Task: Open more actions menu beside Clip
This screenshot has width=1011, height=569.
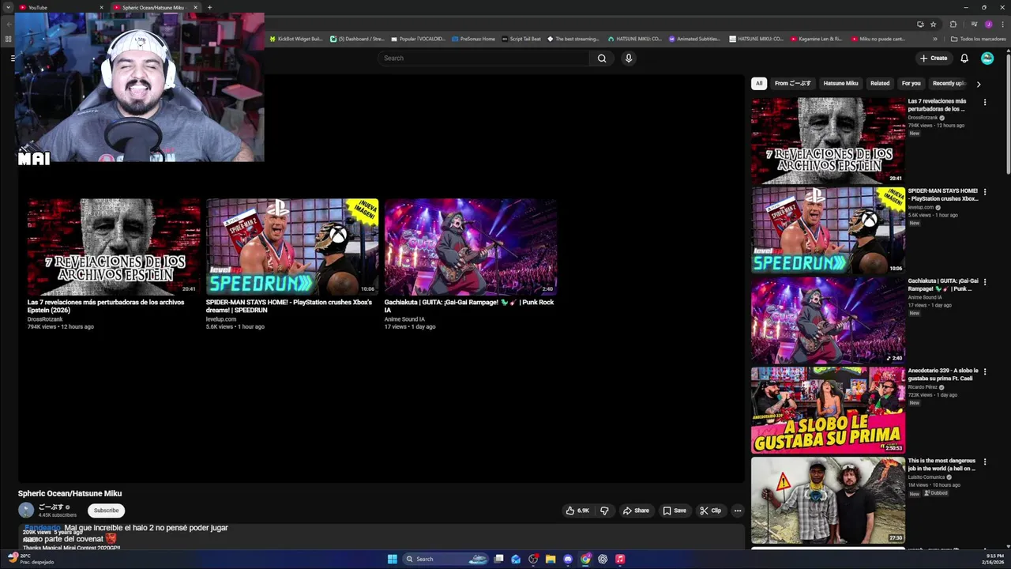Action: (738, 511)
